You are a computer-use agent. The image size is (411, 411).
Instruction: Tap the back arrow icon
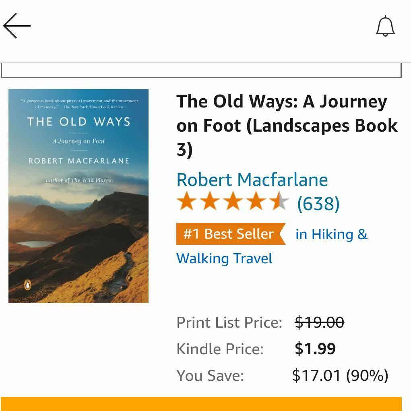click(17, 26)
